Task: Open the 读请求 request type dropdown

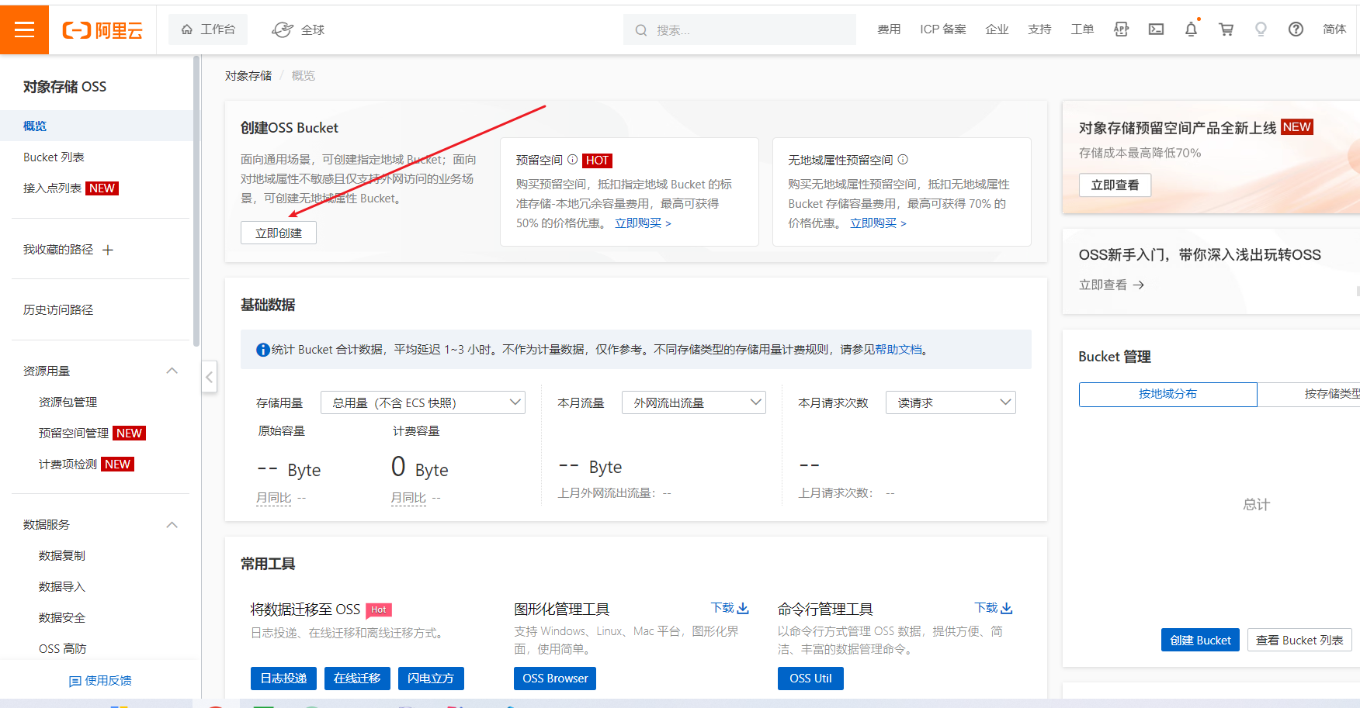Action: 950,402
